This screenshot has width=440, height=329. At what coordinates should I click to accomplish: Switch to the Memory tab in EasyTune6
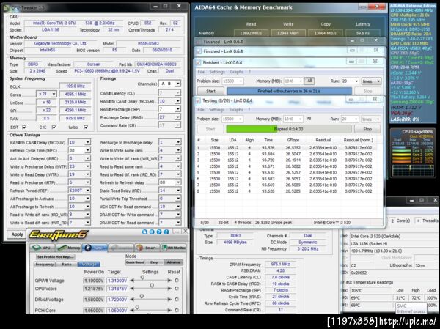coord(69,248)
